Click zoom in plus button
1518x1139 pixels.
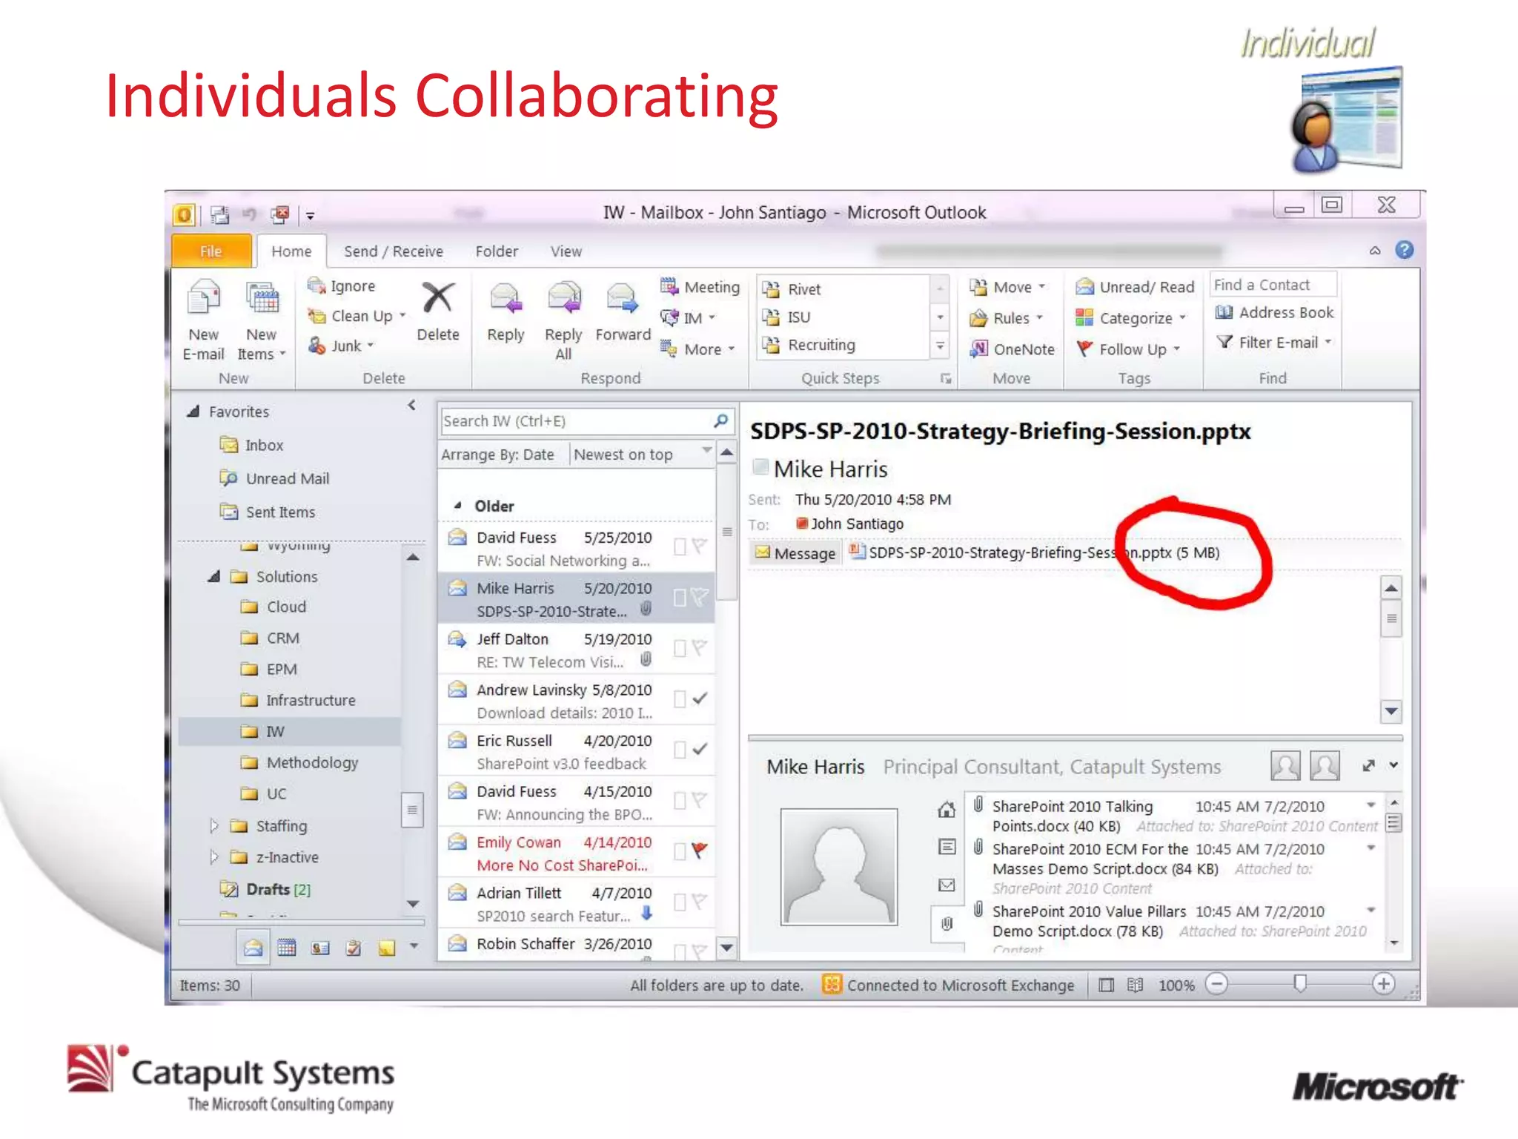click(x=1383, y=984)
